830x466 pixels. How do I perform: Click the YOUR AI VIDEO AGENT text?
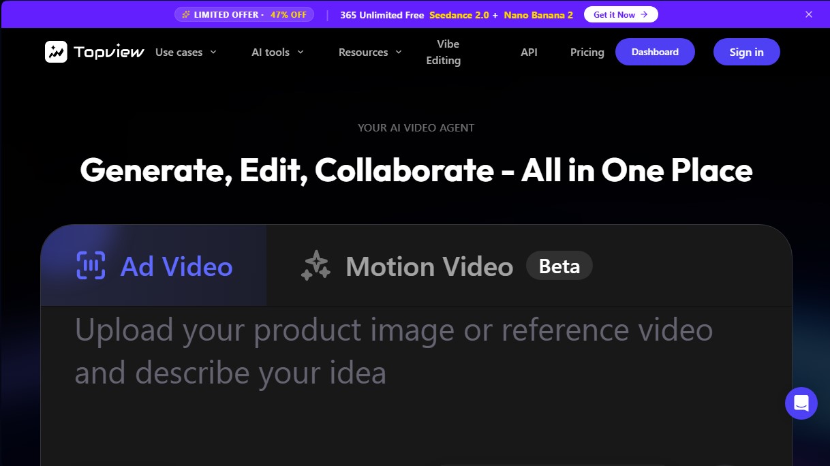pyautogui.click(x=416, y=127)
